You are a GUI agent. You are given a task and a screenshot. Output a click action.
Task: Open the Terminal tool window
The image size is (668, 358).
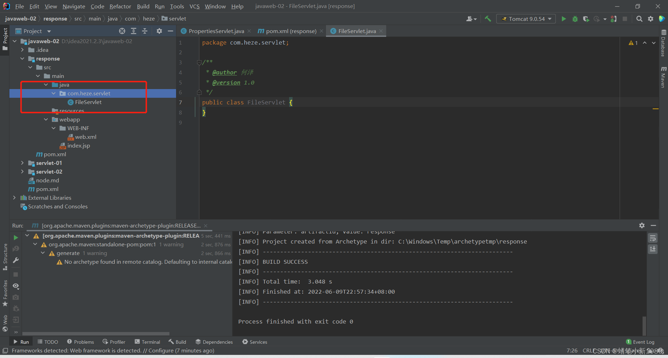point(147,342)
